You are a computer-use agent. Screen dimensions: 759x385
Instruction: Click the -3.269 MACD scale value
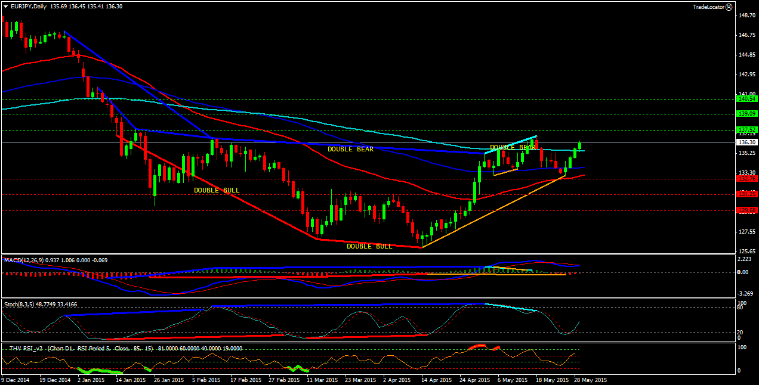[746, 294]
